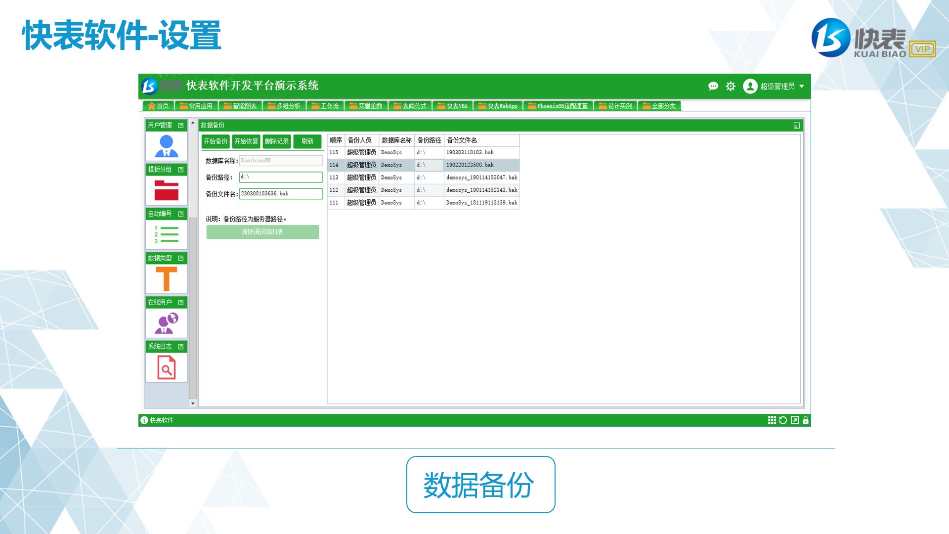Image resolution: width=949 pixels, height=534 pixels.
Task: Open the PhoenixOS适配速查 tab
Action: pos(558,106)
